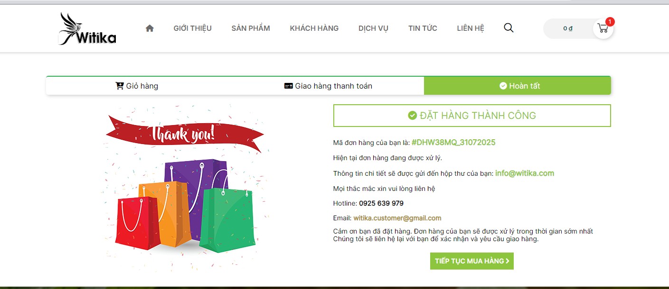Open the KHÁCH HÀNG menu item
The image size is (669, 289).
314,28
